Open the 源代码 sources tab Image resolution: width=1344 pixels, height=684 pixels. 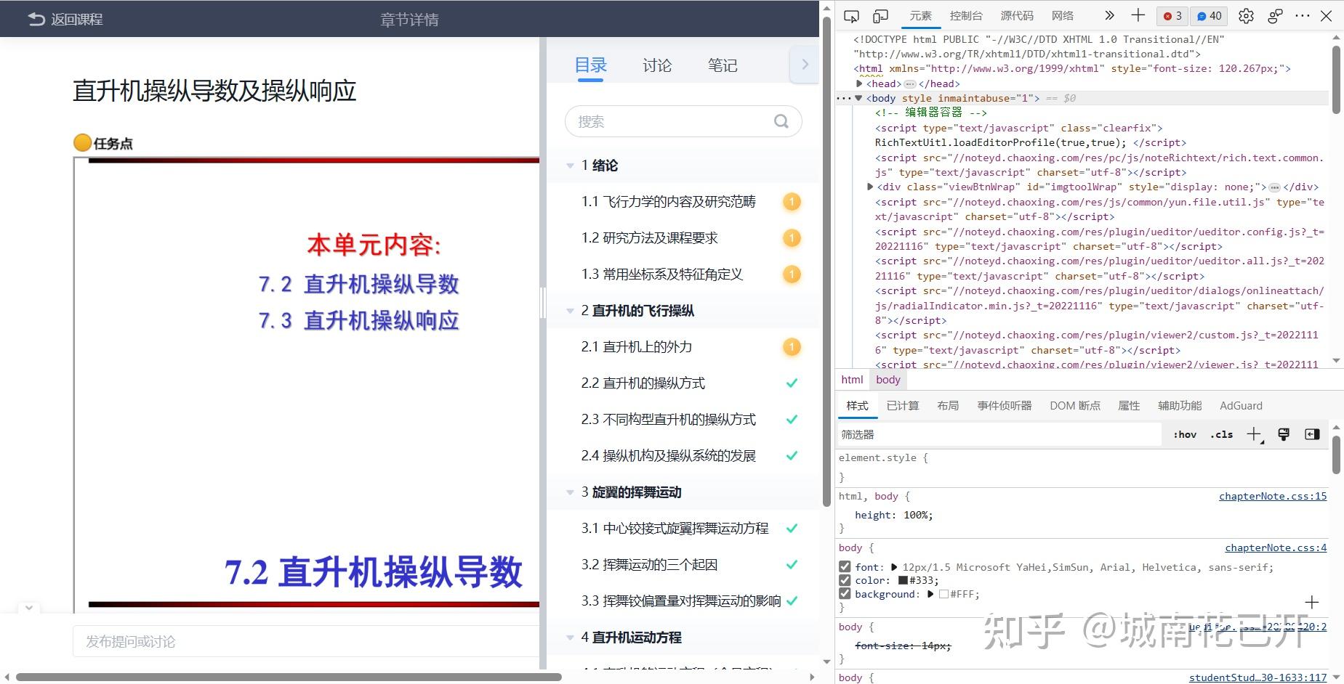coord(1017,15)
